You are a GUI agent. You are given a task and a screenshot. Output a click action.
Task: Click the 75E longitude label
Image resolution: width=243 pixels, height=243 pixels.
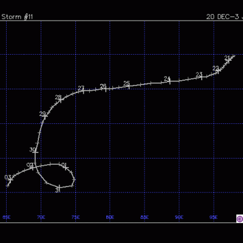(x=75, y=217)
